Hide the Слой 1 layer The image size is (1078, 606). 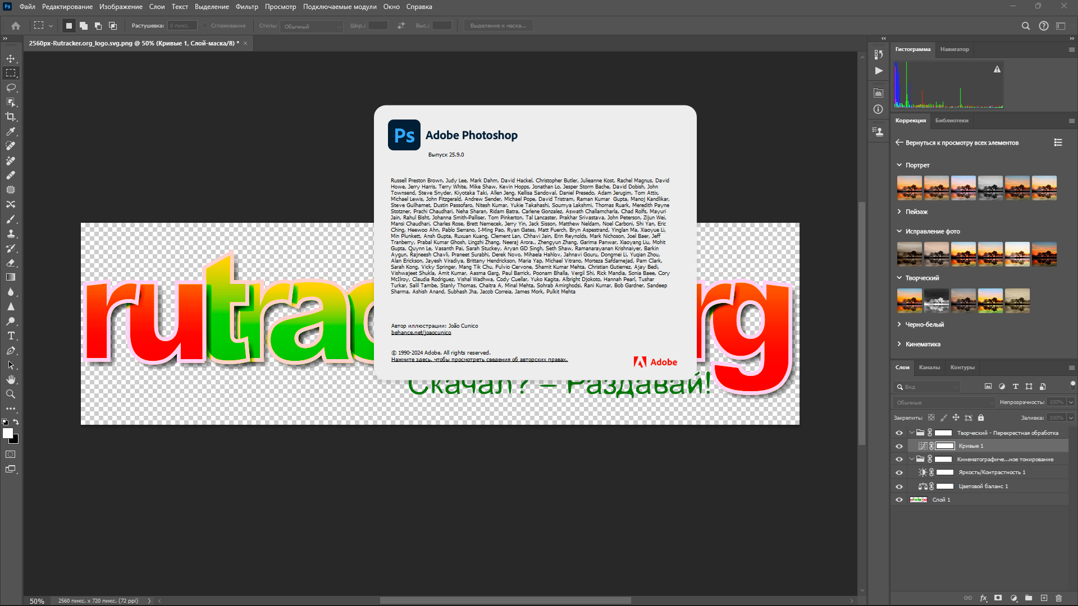tap(899, 500)
